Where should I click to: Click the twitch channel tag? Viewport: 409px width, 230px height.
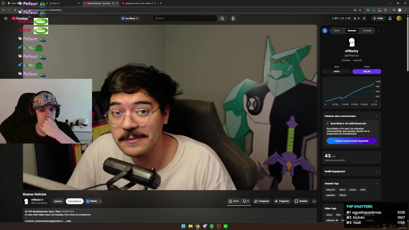363,190
